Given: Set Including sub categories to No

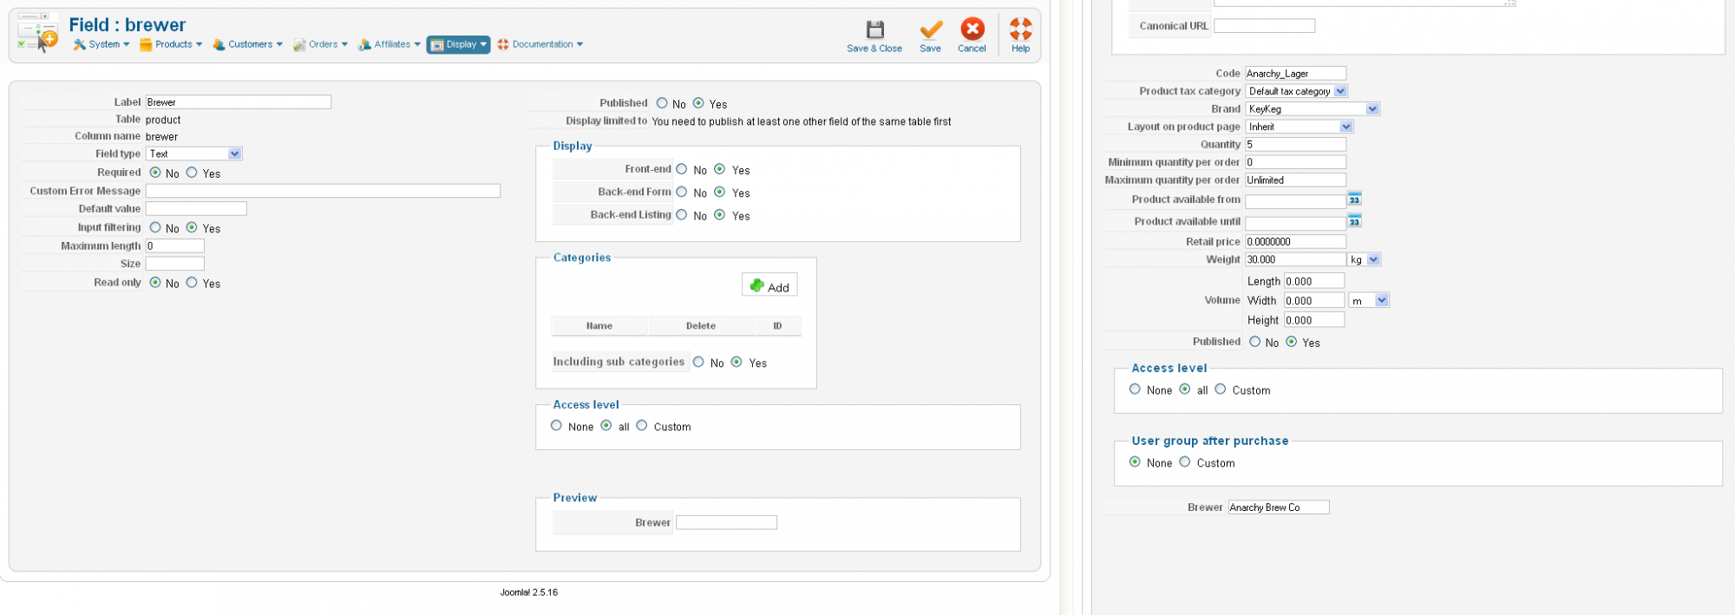Looking at the screenshot, I should point(698,362).
